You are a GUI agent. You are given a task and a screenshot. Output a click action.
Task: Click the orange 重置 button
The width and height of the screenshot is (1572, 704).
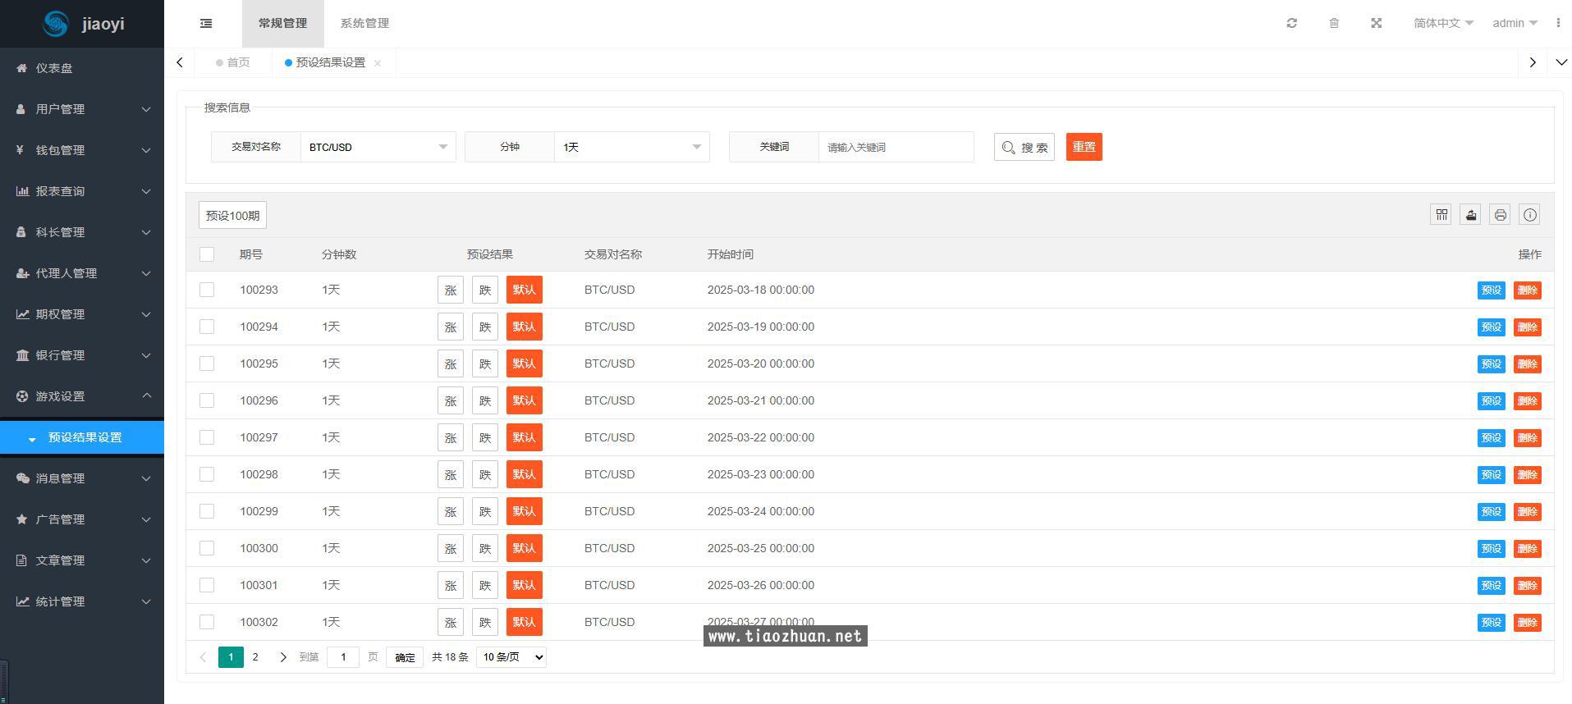pos(1084,147)
